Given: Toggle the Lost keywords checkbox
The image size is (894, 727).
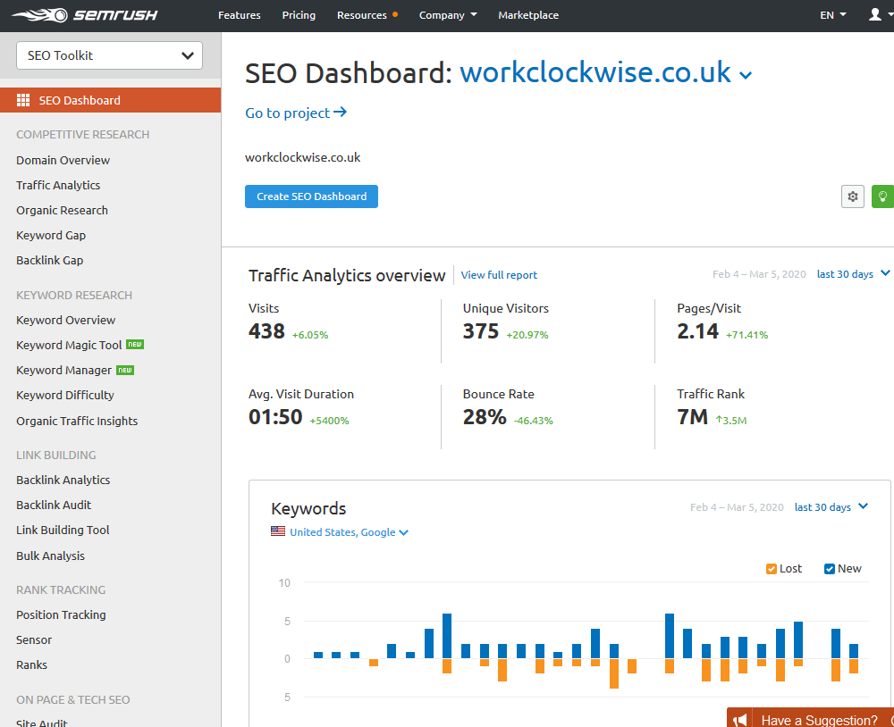Looking at the screenshot, I should pos(771,569).
